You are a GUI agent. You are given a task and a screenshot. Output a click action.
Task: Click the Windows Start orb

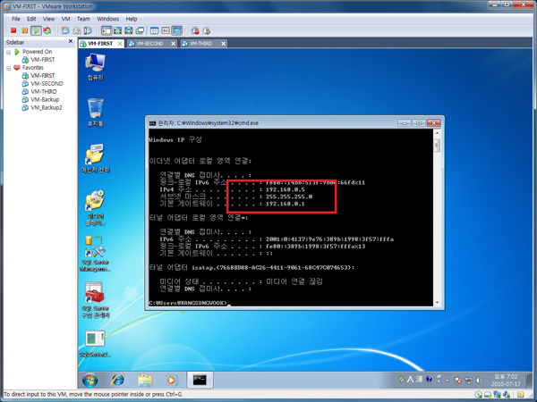pyautogui.click(x=89, y=380)
